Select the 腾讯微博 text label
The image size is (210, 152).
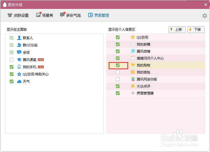click(x=144, y=51)
